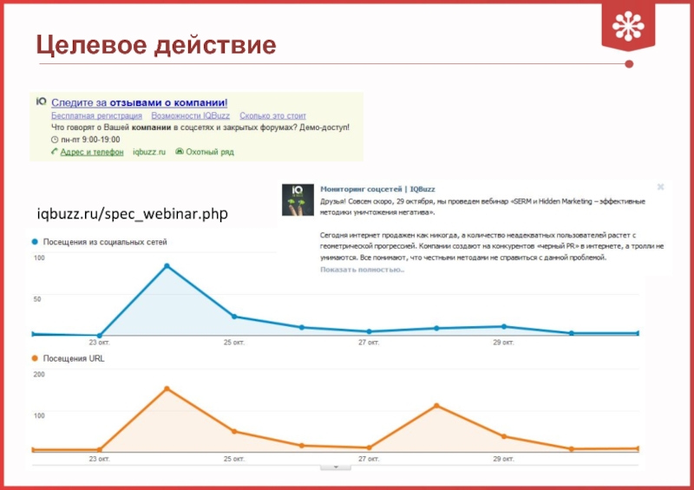Image resolution: width=694 pixels, height=490 pixels.
Task: Select the orange chart point at 25 окт.
Action: pyautogui.click(x=234, y=431)
